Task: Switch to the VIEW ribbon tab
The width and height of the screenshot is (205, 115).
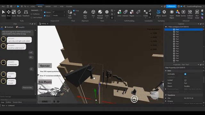Action: (x=61, y=6)
